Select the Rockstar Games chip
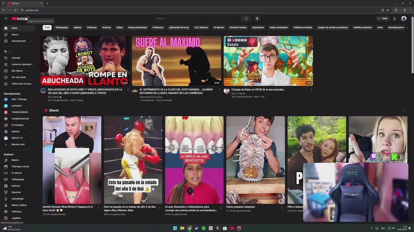The width and height of the screenshot is (414, 232). point(238,27)
